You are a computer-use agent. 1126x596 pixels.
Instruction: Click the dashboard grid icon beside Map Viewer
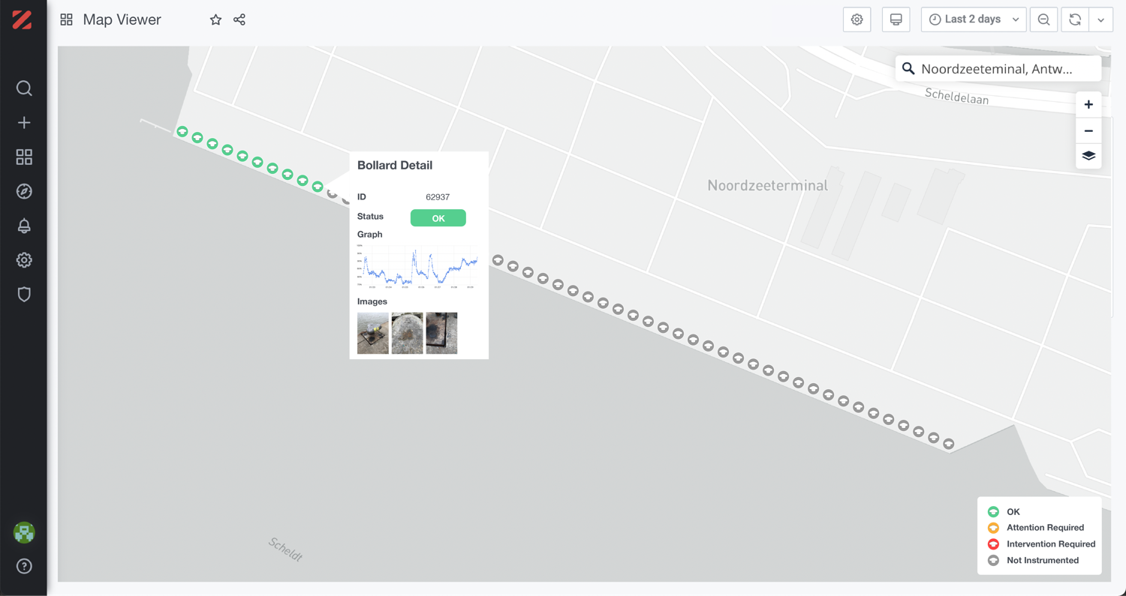point(66,19)
